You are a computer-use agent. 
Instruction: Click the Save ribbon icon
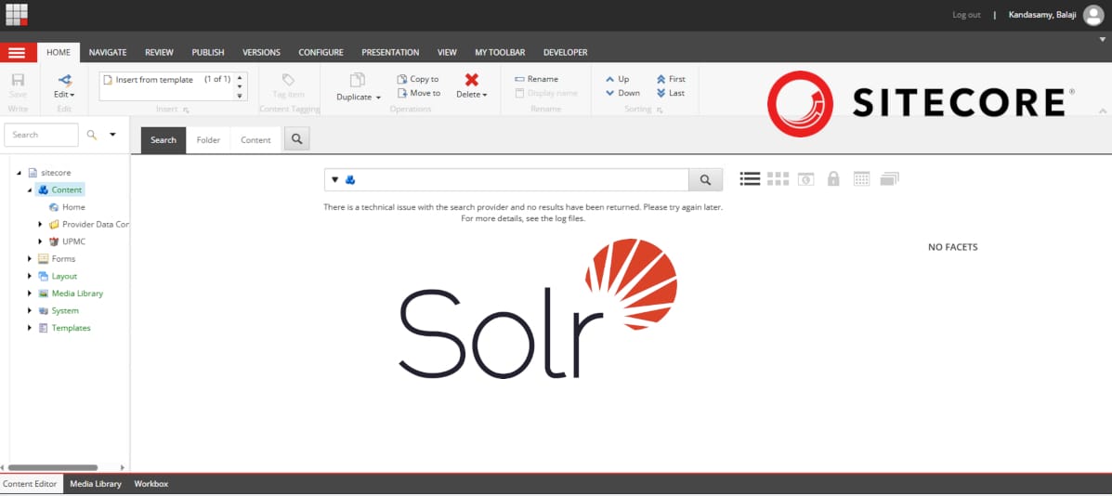pos(18,80)
